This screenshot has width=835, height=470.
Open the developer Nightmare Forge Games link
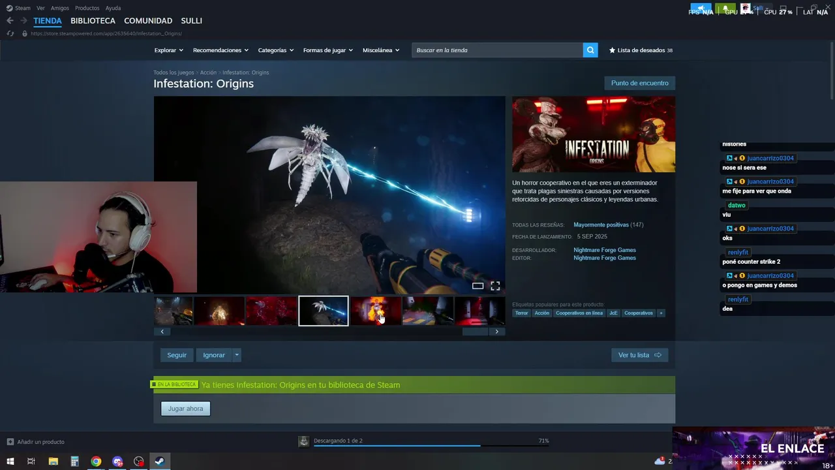click(605, 250)
